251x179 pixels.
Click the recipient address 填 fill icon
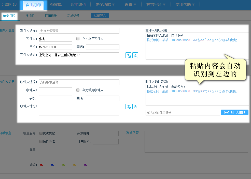128,107
